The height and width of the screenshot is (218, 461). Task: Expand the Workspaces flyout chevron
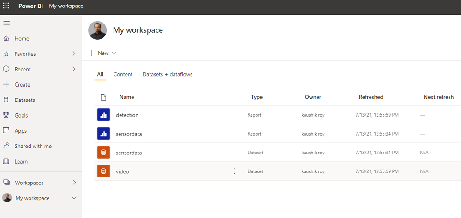click(74, 183)
